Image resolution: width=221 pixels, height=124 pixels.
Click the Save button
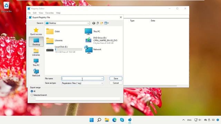[x=116, y=79]
